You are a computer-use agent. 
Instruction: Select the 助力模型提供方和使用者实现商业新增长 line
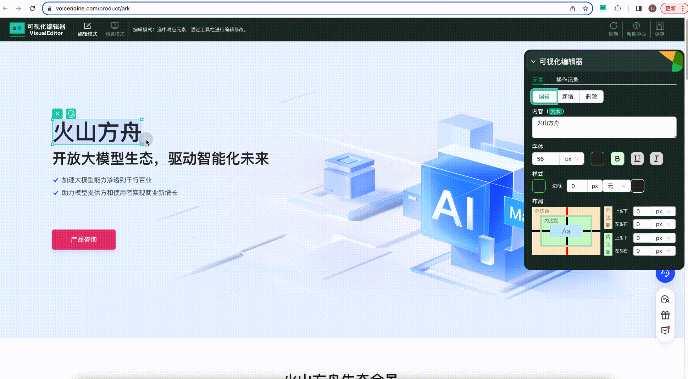[120, 193]
